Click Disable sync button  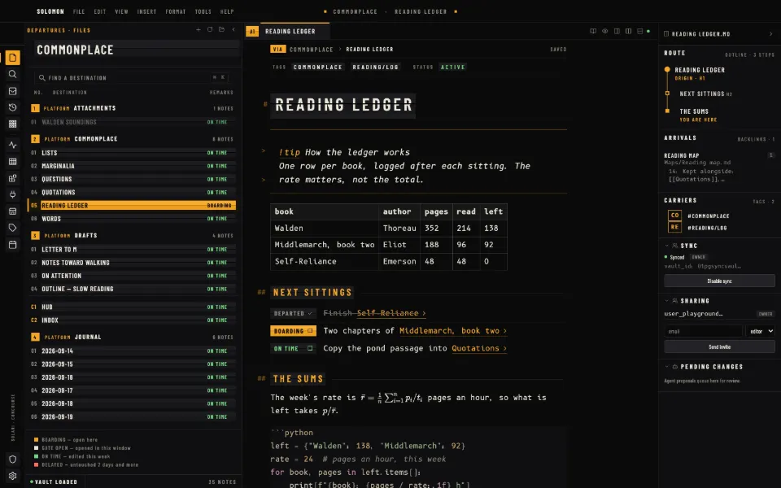[719, 281]
